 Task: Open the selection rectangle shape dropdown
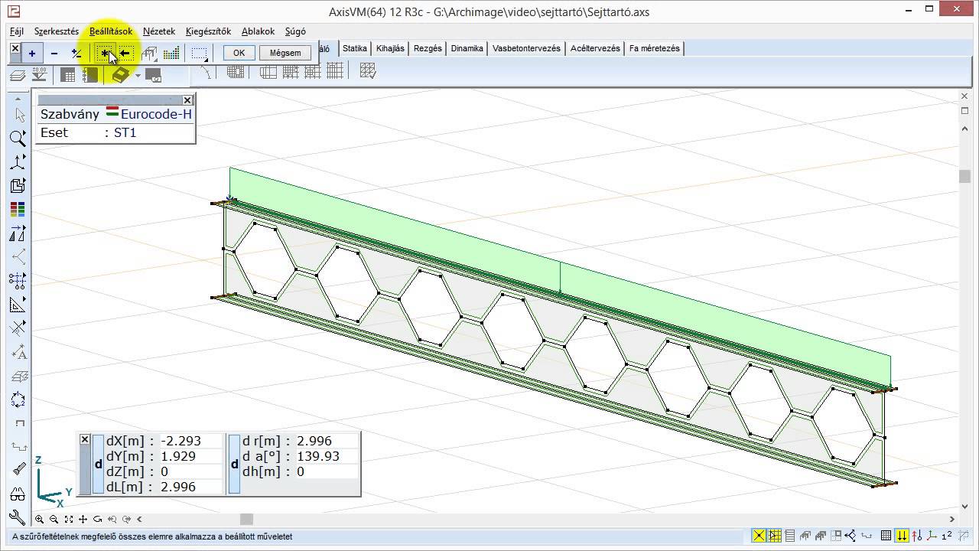(200, 54)
